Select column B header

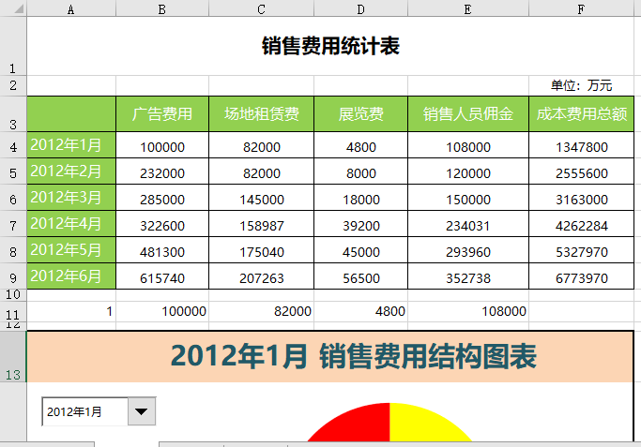162,8
